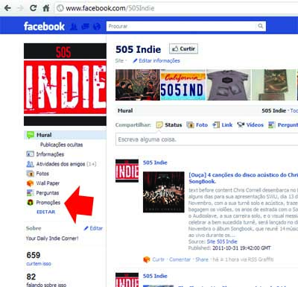Open California 505IND license plate photo
298x287 pixels.
(x=183, y=85)
